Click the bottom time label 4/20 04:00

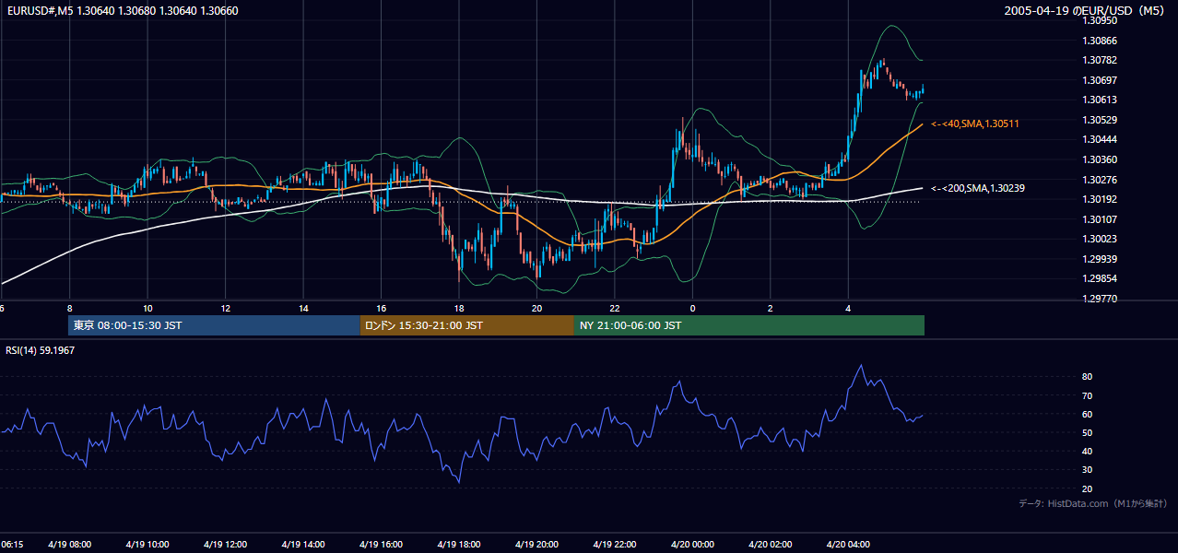pyautogui.click(x=848, y=545)
